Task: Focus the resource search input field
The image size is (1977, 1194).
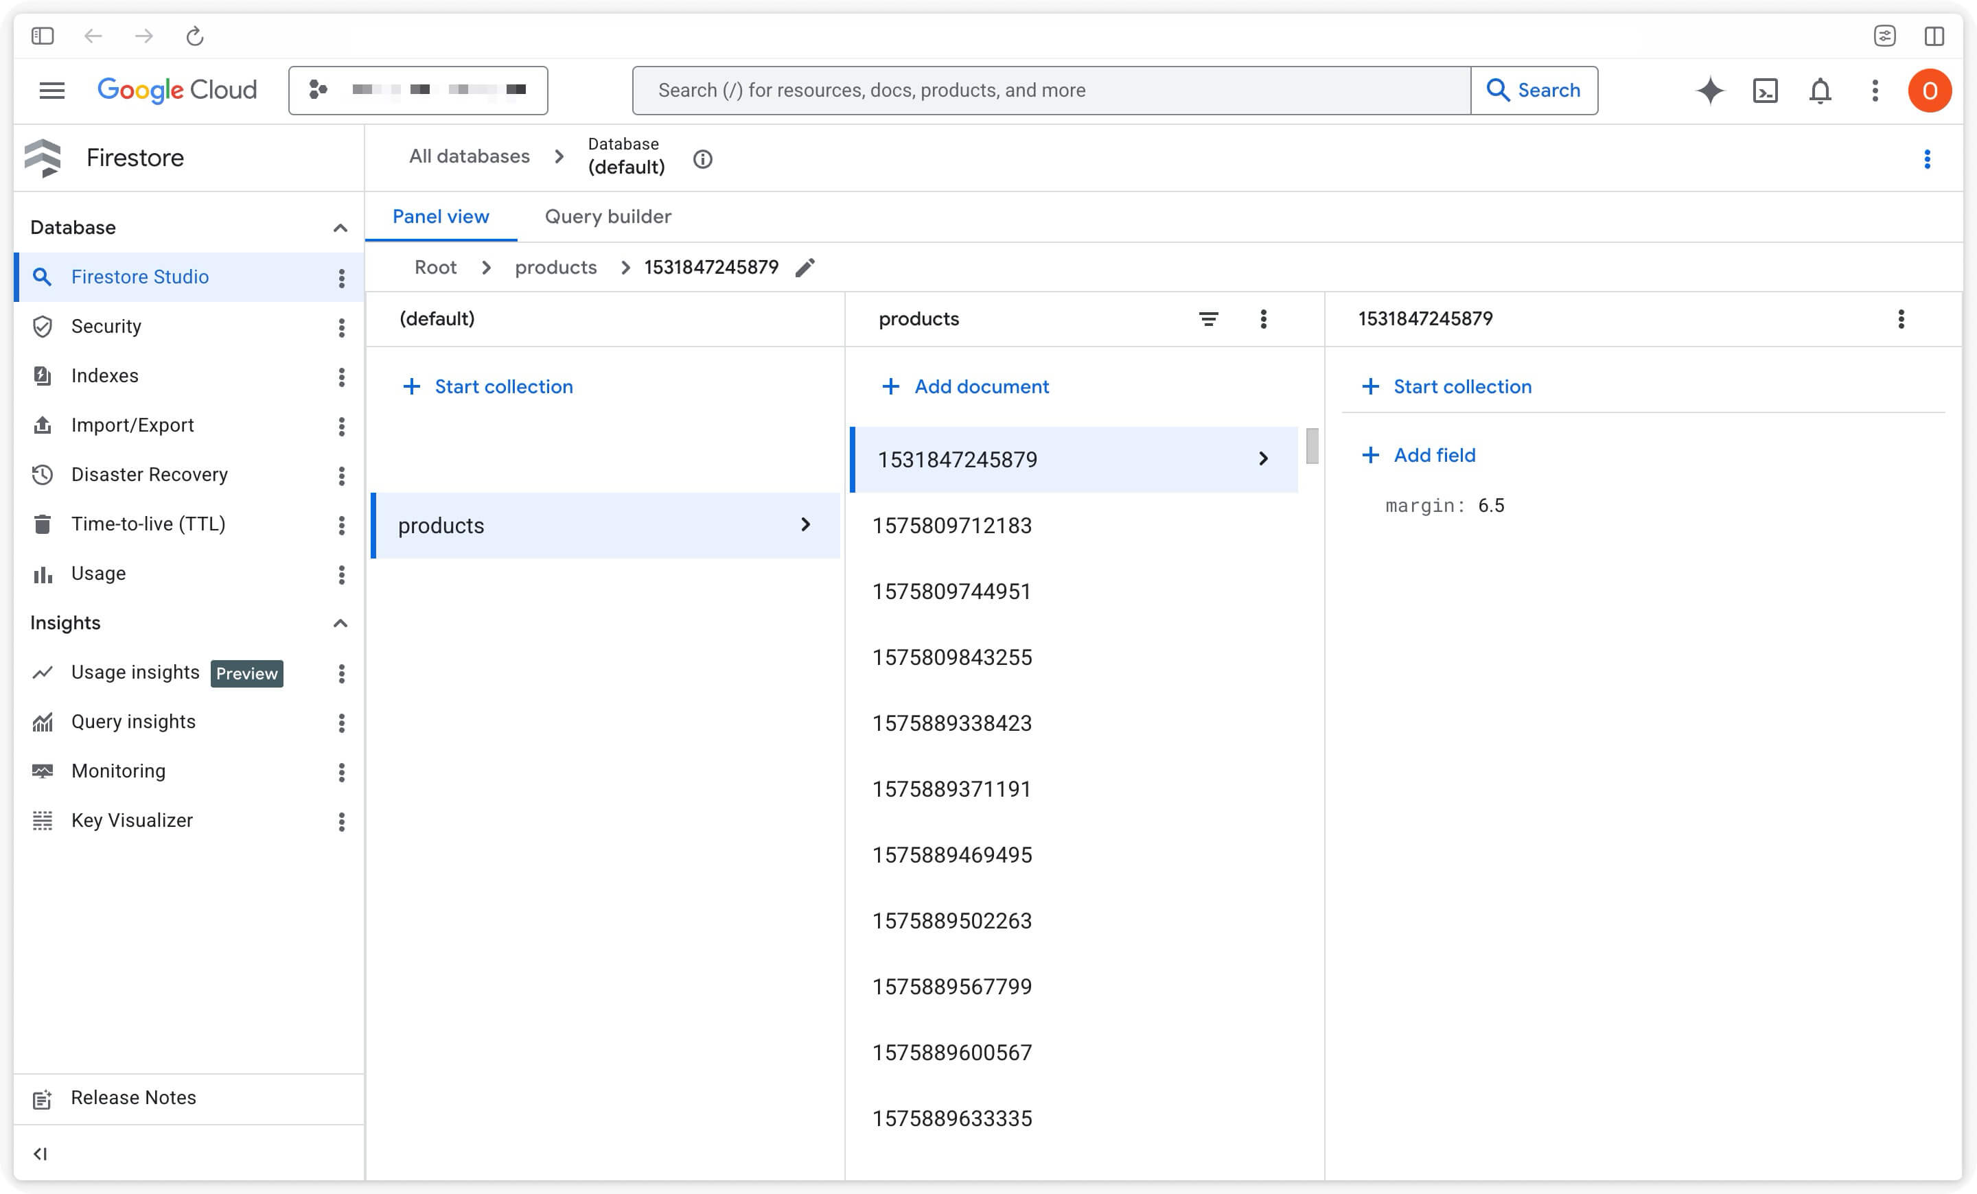Action: coord(1051,91)
